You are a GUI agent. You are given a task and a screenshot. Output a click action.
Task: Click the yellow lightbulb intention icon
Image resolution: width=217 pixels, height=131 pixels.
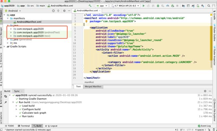click(x=86, y=21)
